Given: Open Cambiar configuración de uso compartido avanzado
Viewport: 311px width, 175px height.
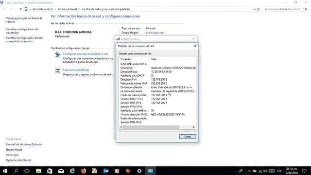Looking at the screenshot, I should coord(24,39).
